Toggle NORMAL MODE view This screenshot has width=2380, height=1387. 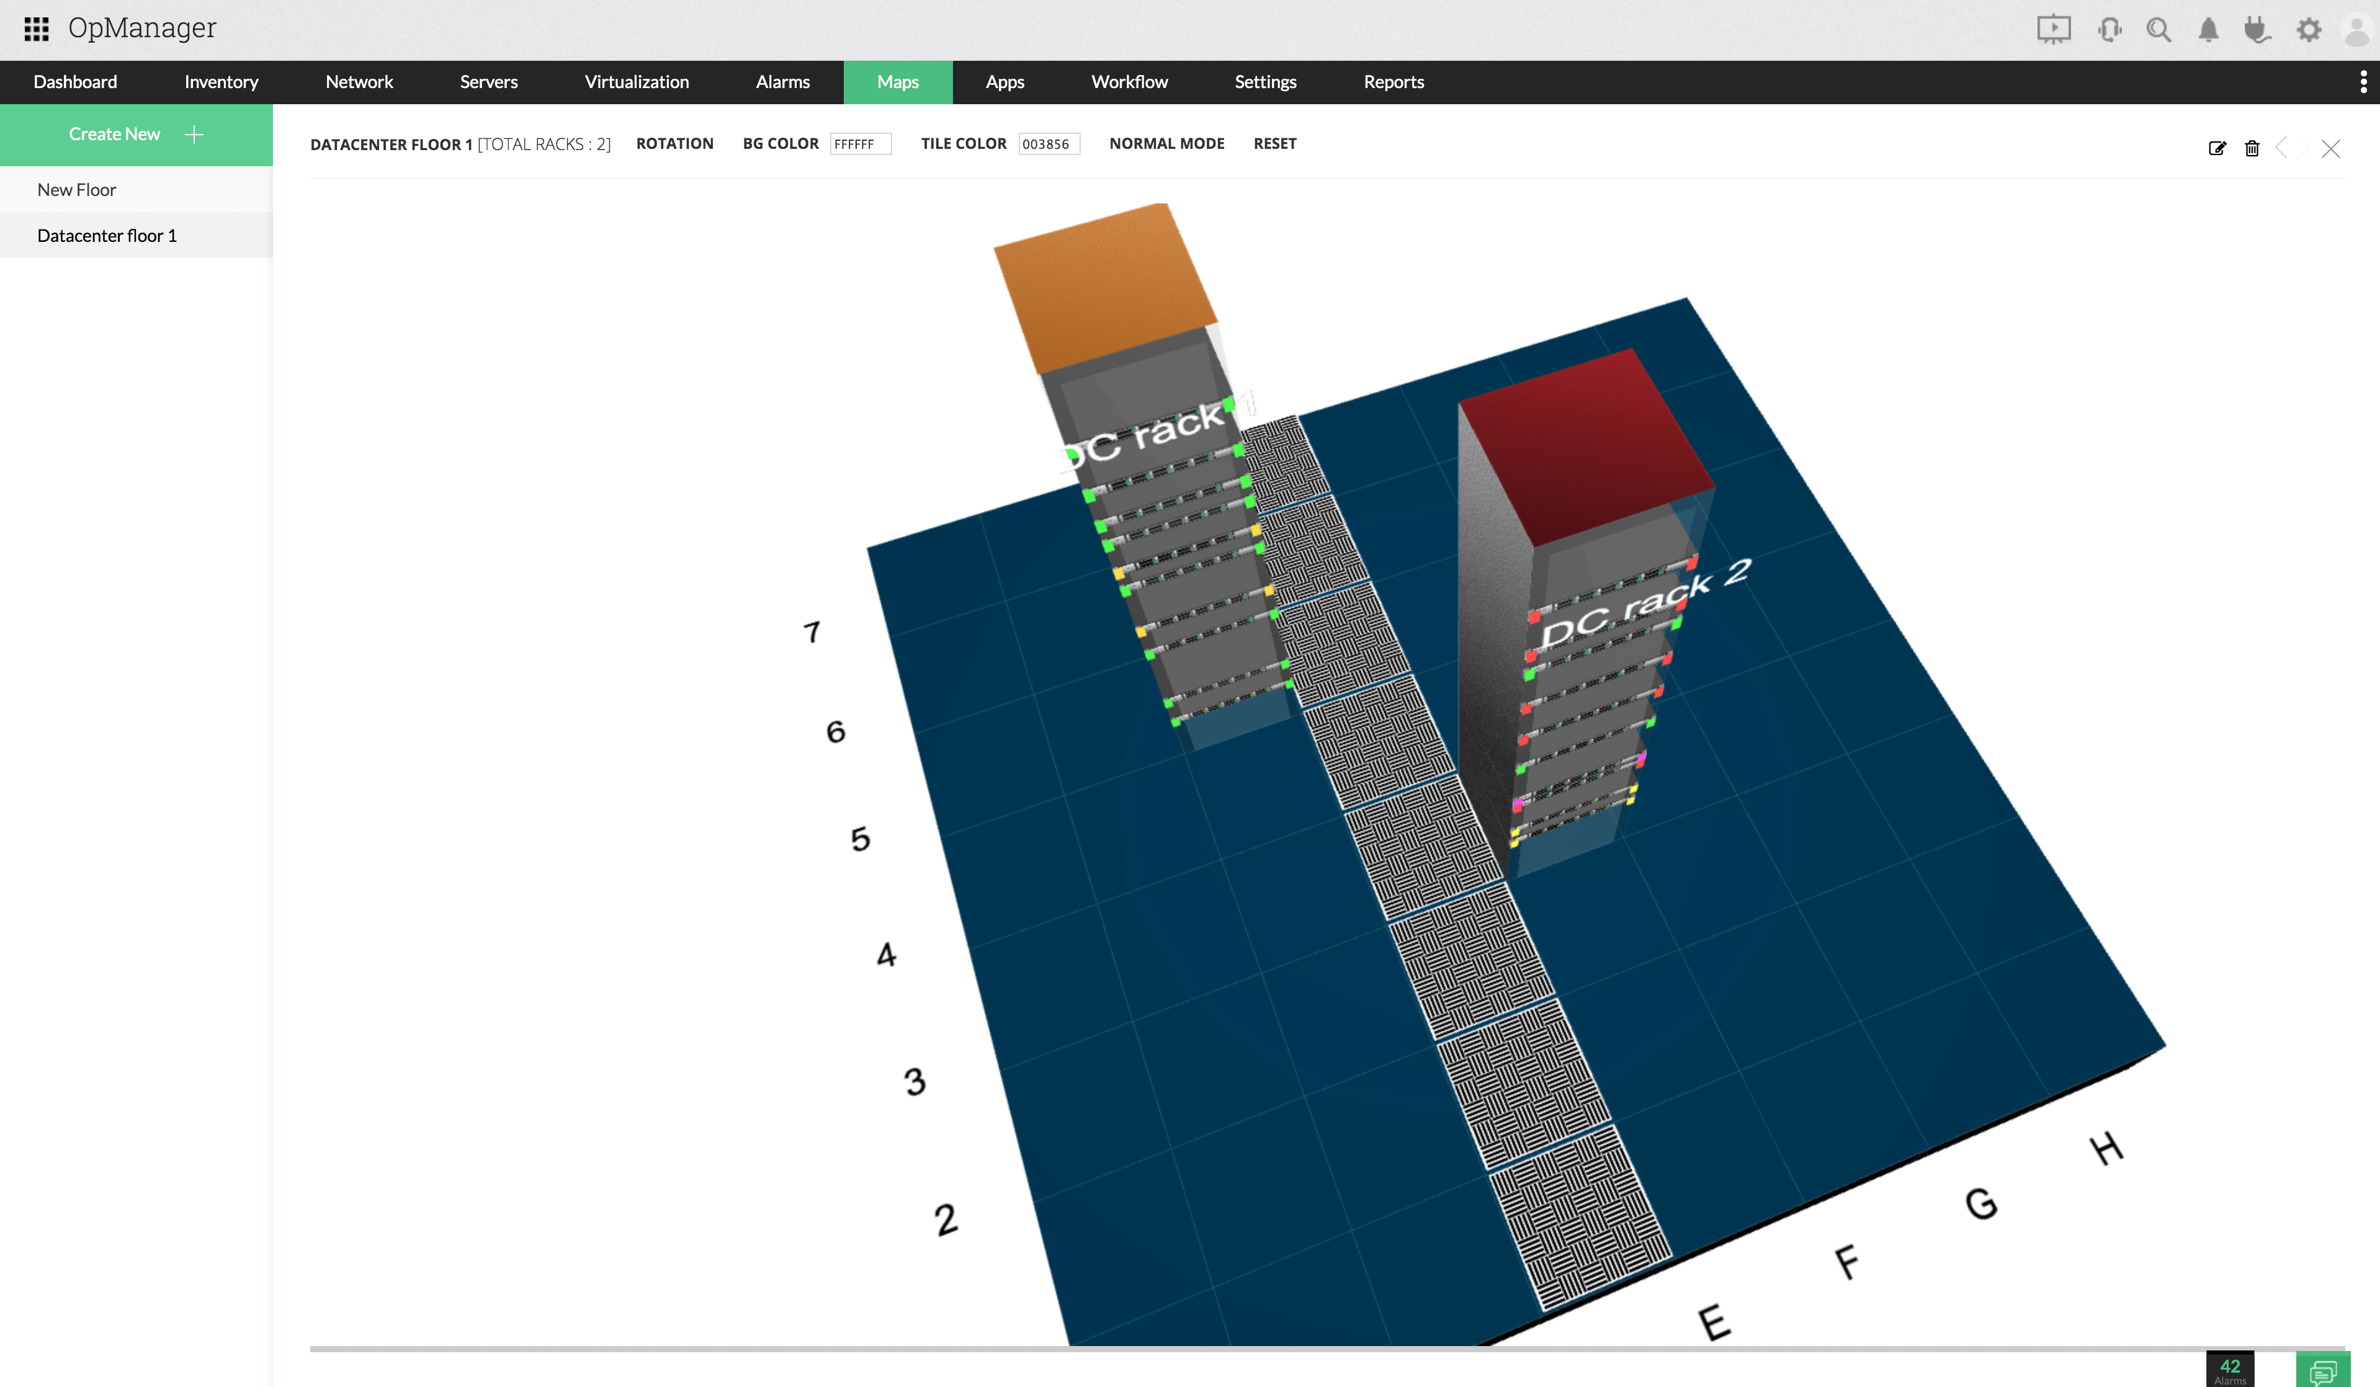click(1166, 143)
